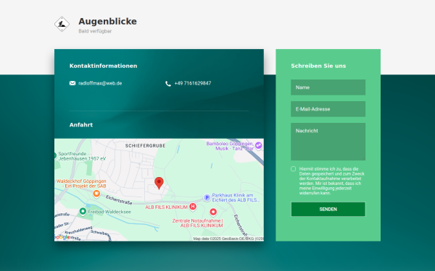The image size is (435, 271).
Task: Open the Google logo on map
Action: (x=62, y=237)
